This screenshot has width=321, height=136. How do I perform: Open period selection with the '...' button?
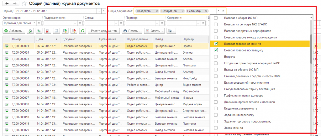tap(99, 11)
